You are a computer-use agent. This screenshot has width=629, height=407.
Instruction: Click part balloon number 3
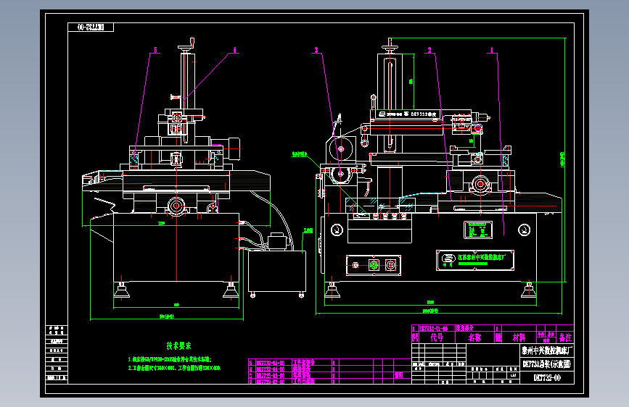pos(316,50)
